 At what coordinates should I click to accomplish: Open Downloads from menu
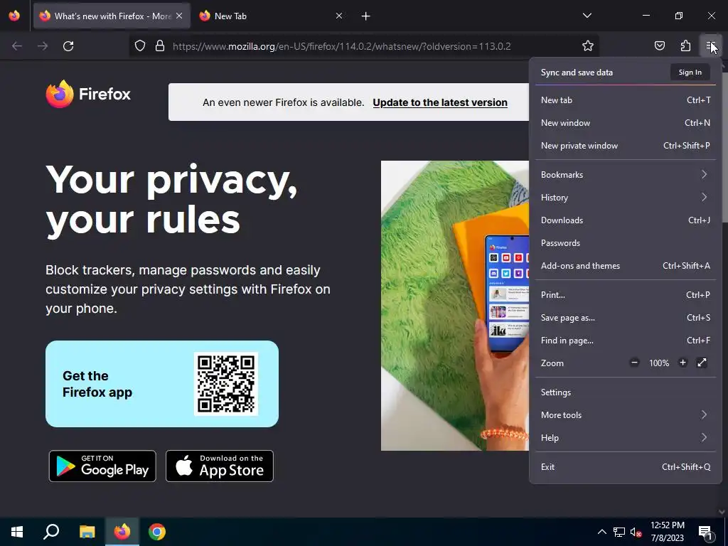626,220
